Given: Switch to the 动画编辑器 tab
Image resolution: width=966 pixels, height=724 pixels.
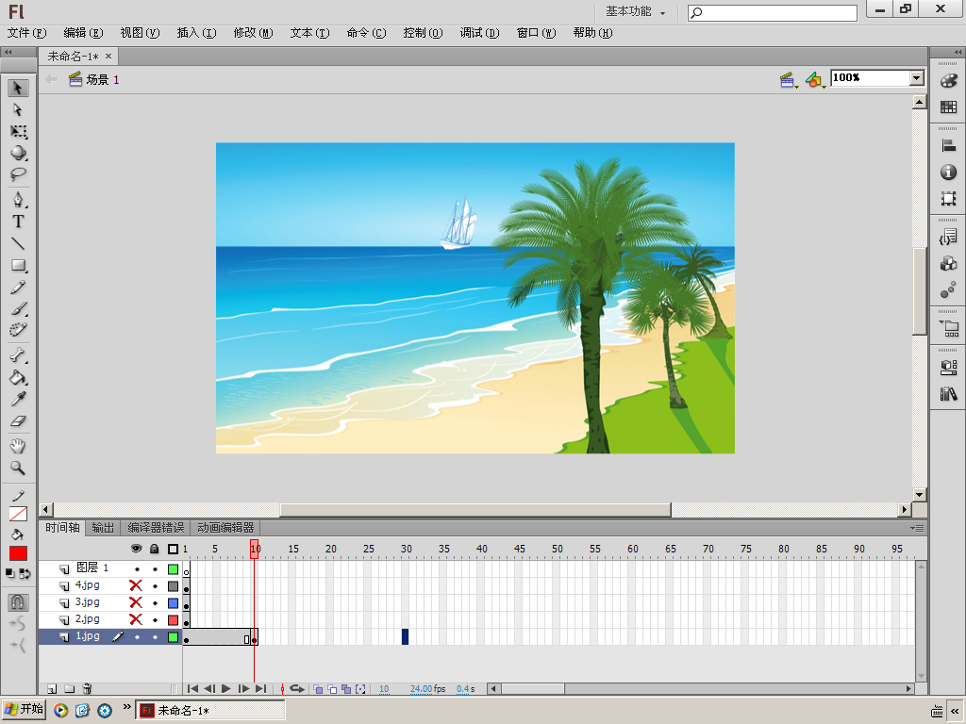Looking at the screenshot, I should tap(225, 528).
